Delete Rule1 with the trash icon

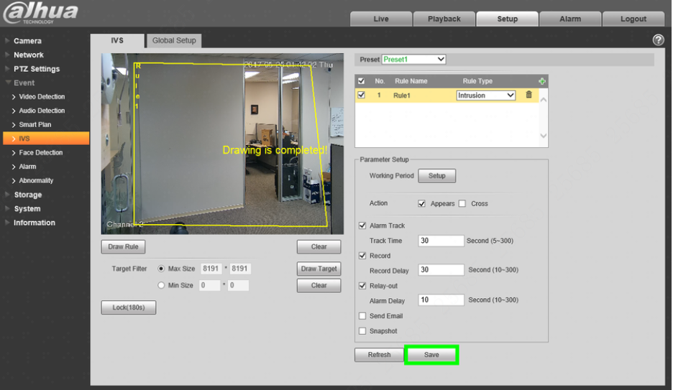point(528,95)
